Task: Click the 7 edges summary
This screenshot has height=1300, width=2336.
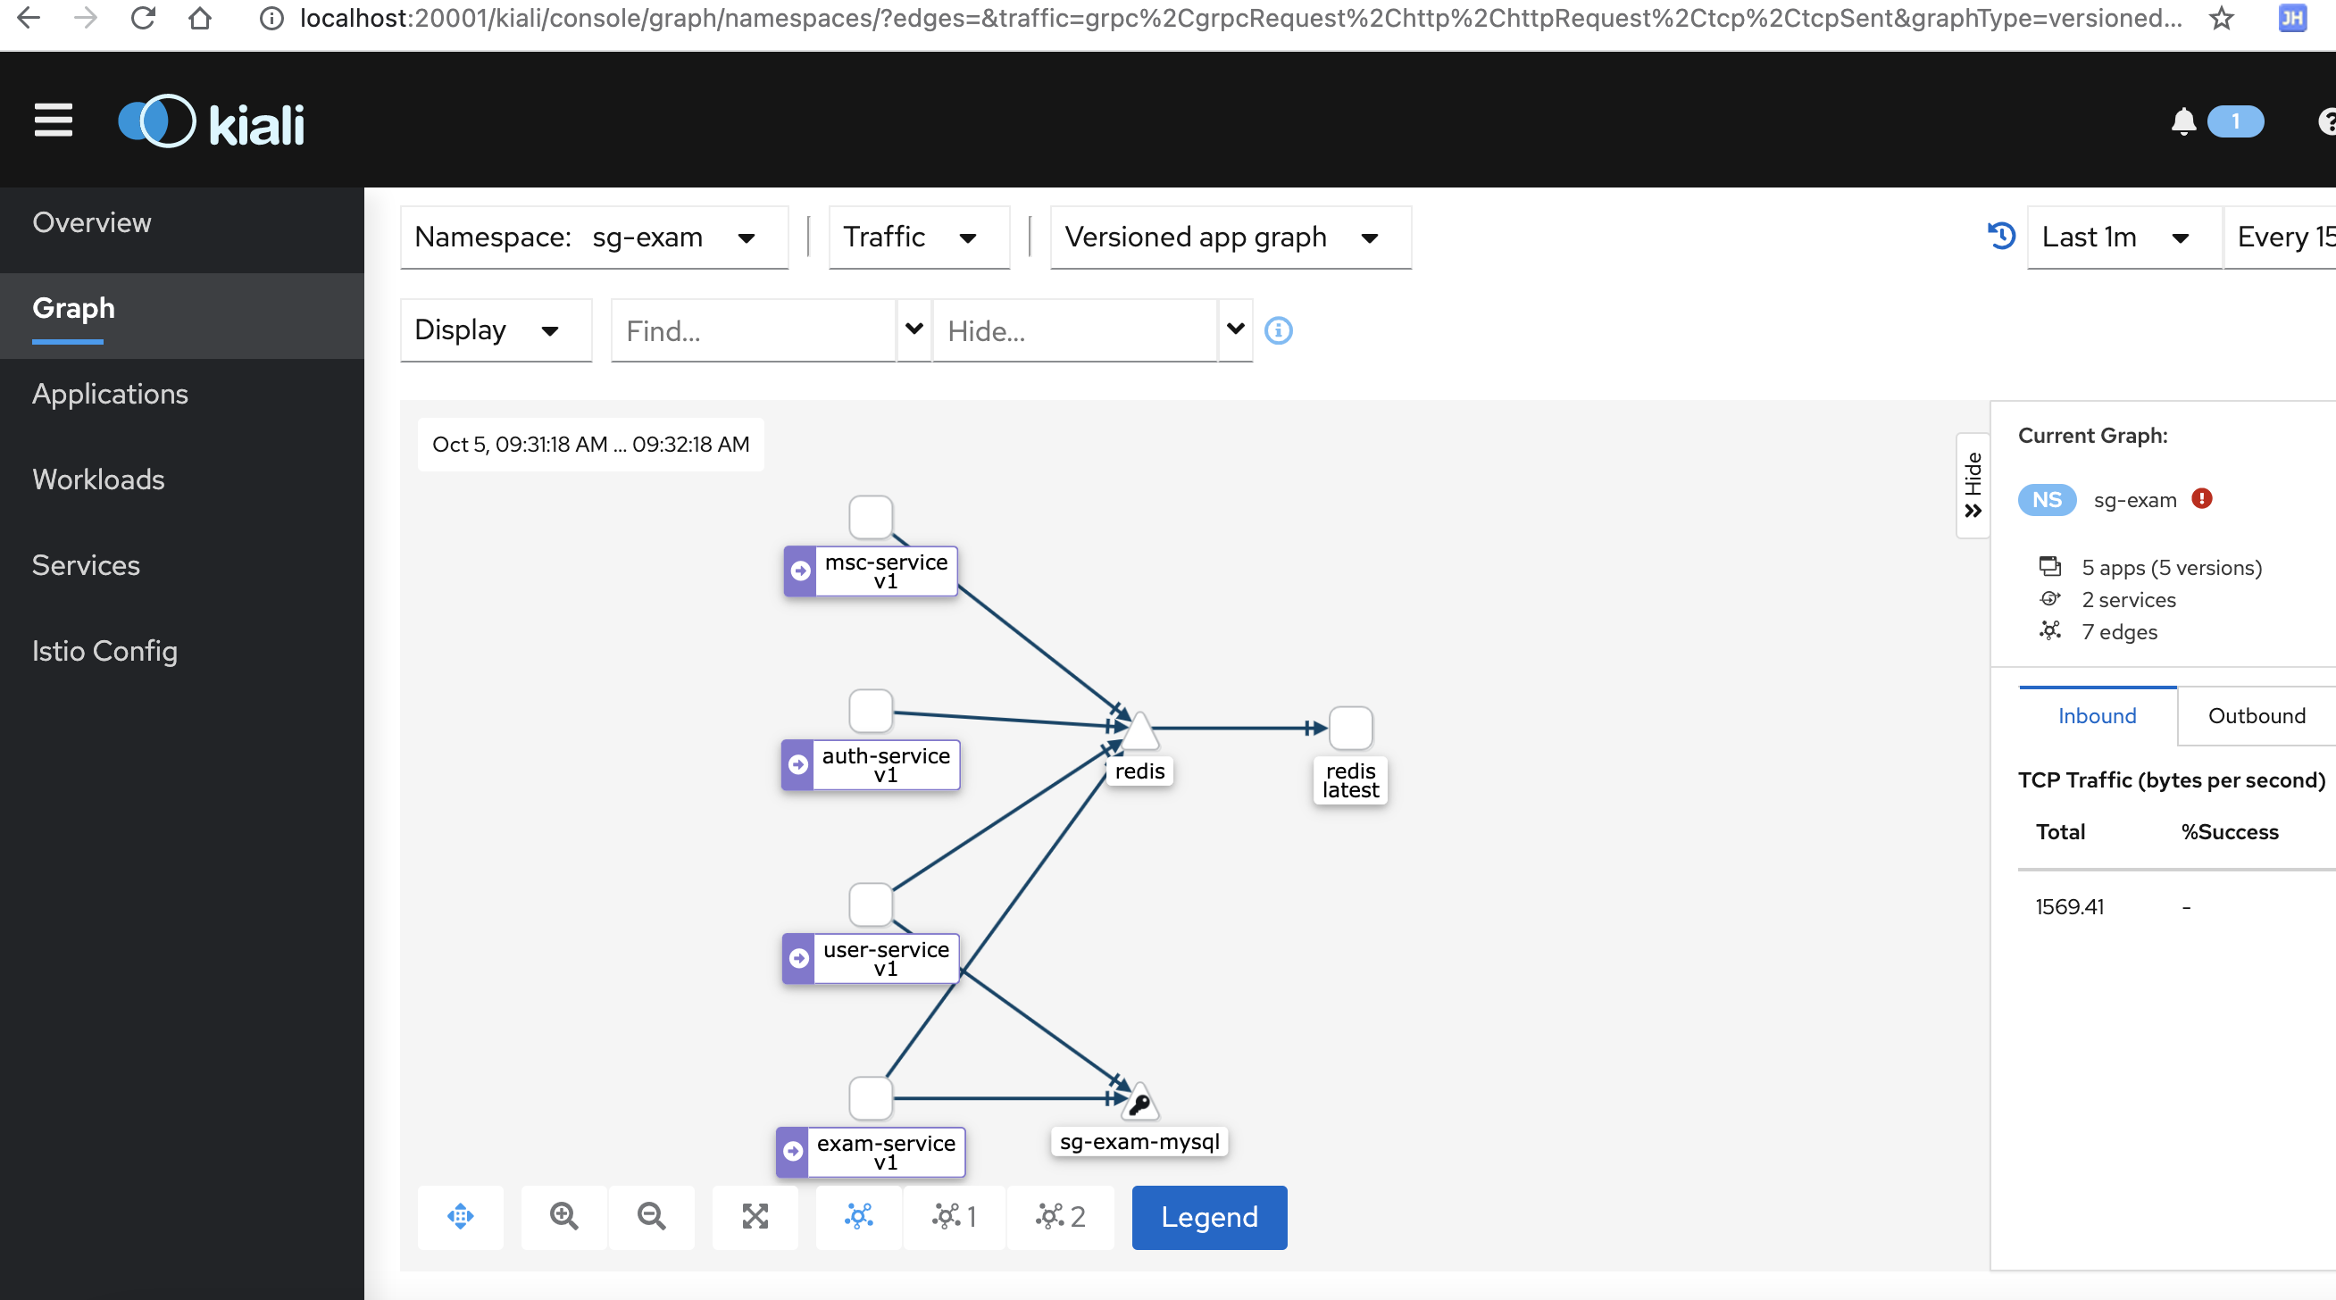Action: pos(2118,632)
